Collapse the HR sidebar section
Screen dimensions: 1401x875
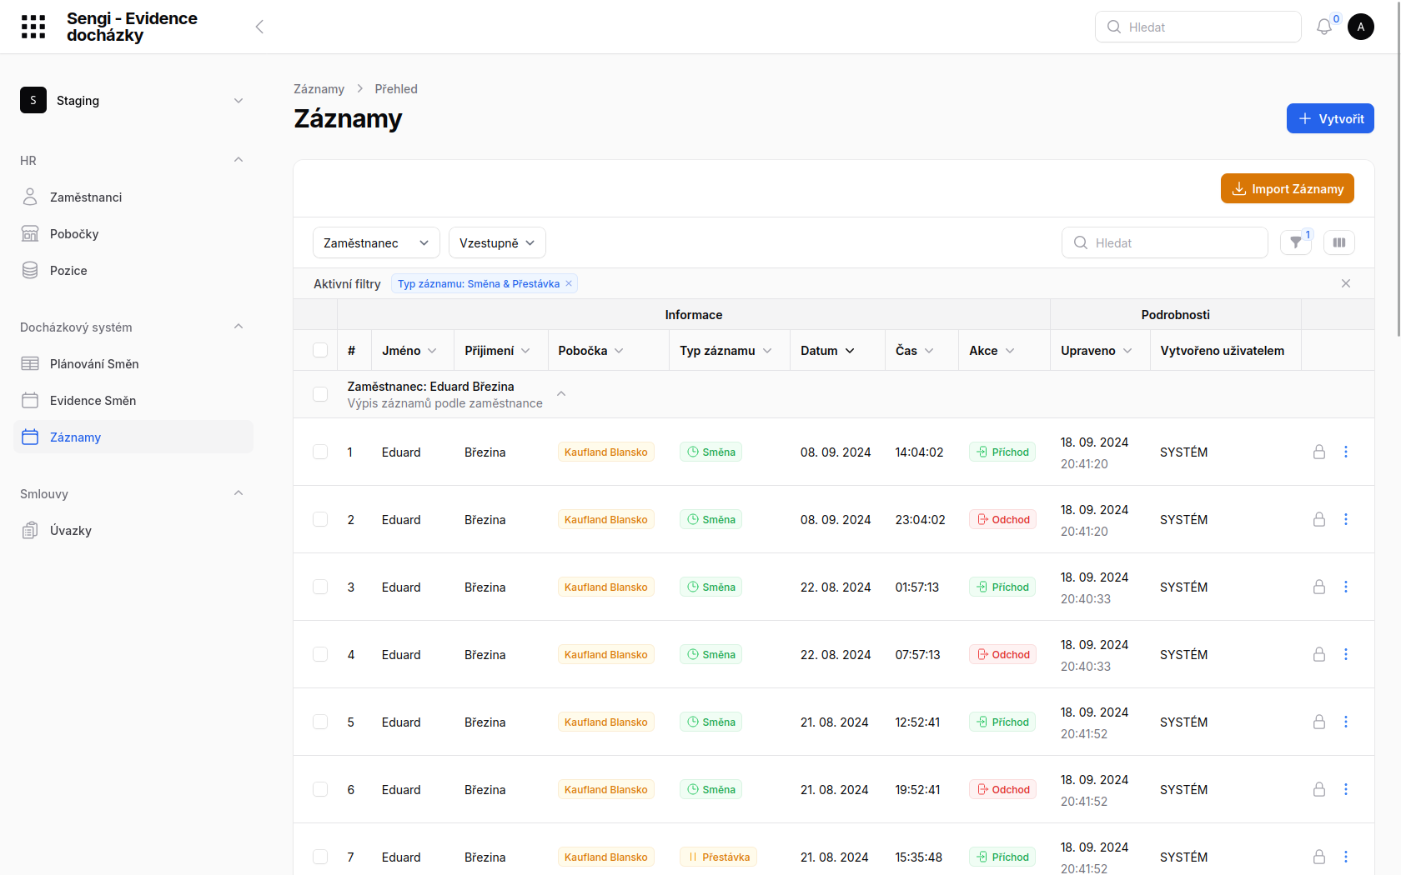coord(239,160)
